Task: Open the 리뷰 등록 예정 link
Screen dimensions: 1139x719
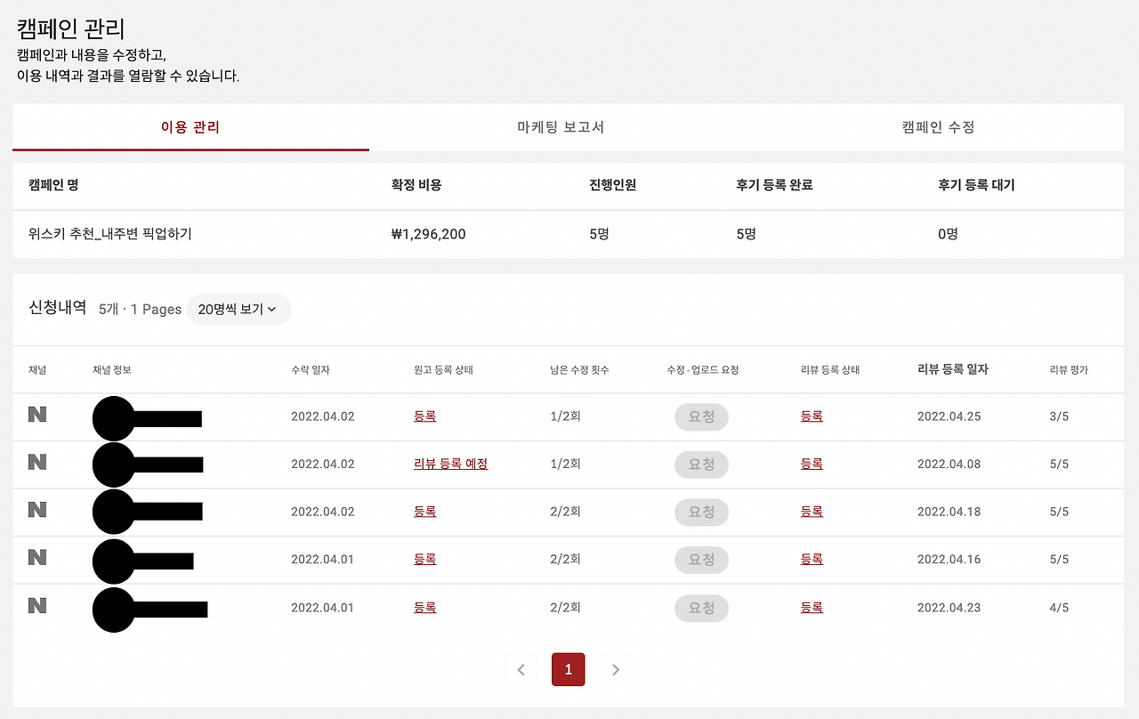Action: point(451,464)
